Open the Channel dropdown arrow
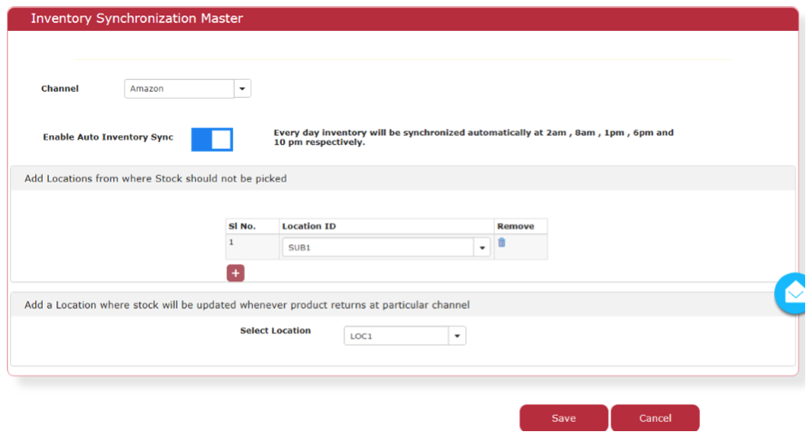The width and height of the screenshot is (806, 432). pos(242,88)
